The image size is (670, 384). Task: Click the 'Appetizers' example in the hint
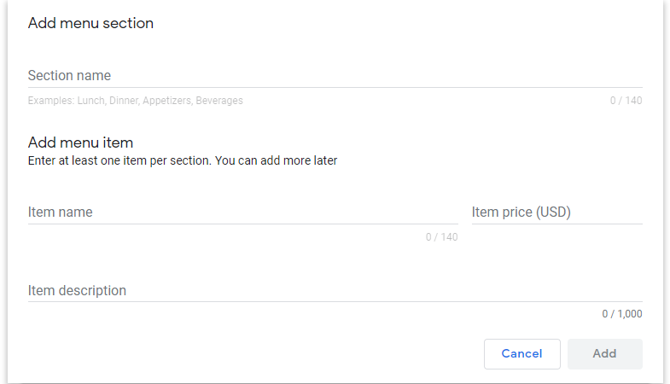(x=166, y=101)
